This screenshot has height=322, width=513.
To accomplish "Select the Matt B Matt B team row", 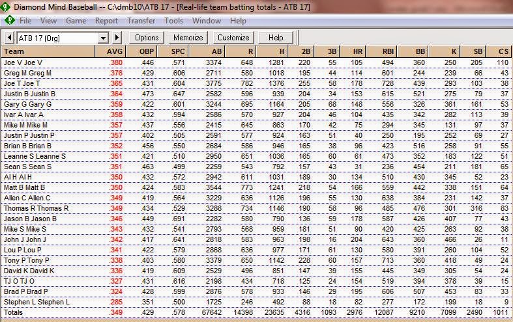I will coord(257,187).
